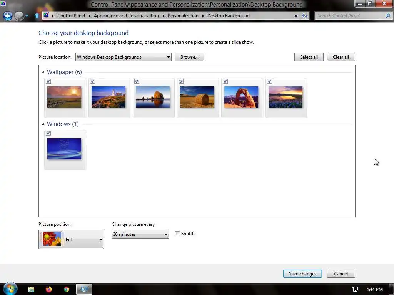Expand arrow after Appearance and Personalization breadcrumb
The width and height of the screenshot is (394, 295).
[x=163, y=16]
